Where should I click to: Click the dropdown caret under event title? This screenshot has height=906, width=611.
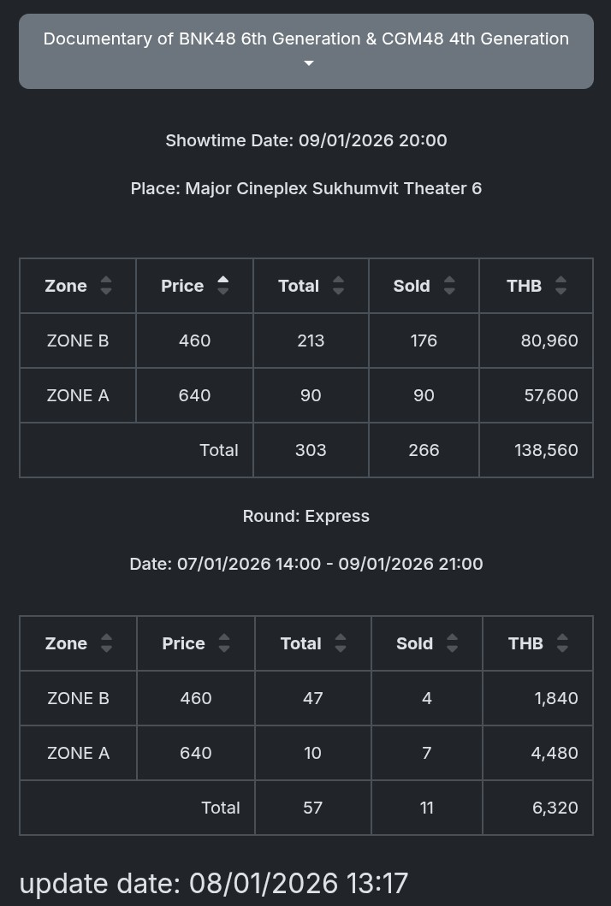(310, 64)
